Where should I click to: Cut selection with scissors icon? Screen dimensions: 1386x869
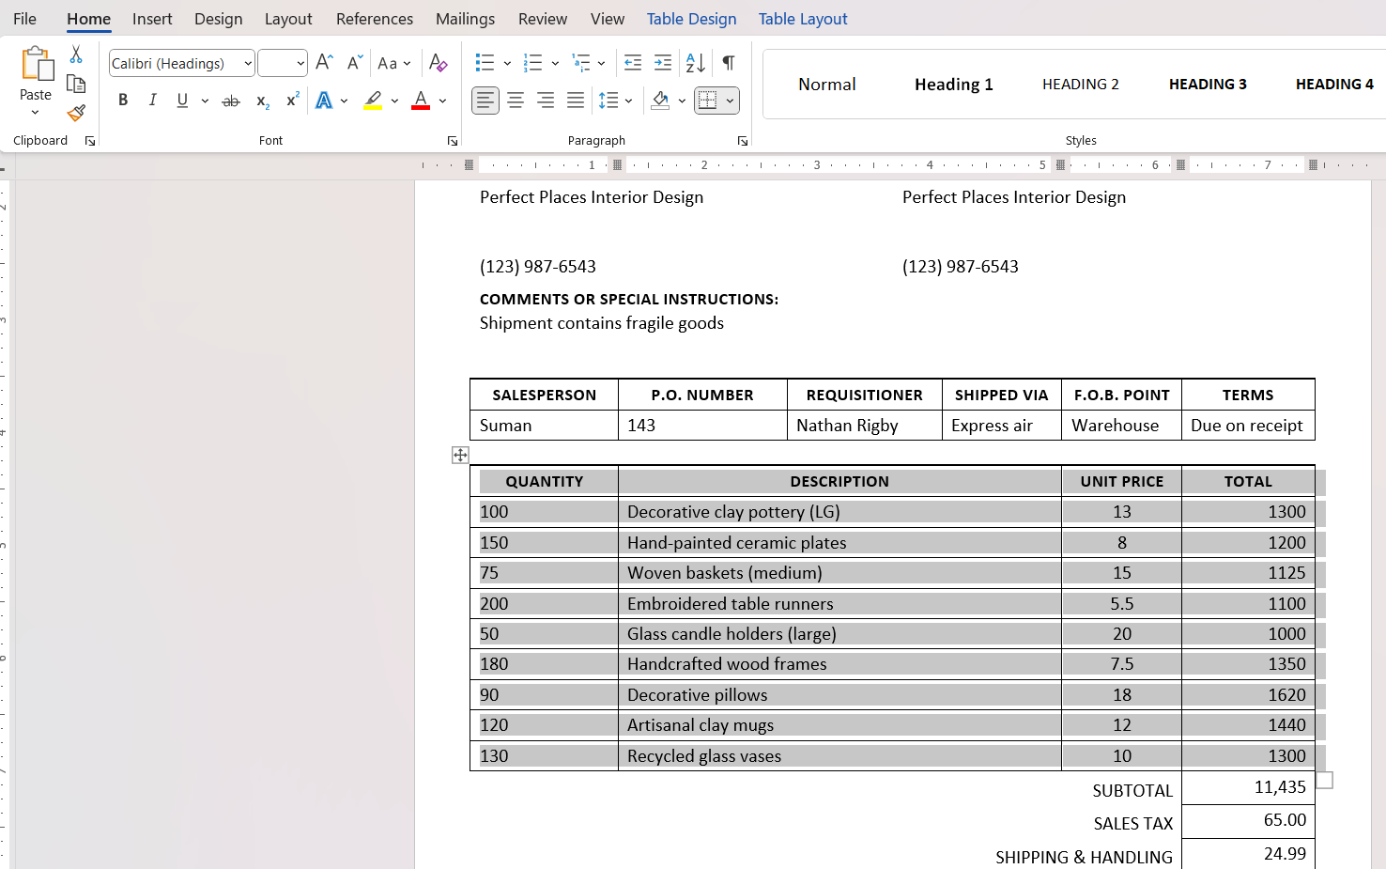76,54
